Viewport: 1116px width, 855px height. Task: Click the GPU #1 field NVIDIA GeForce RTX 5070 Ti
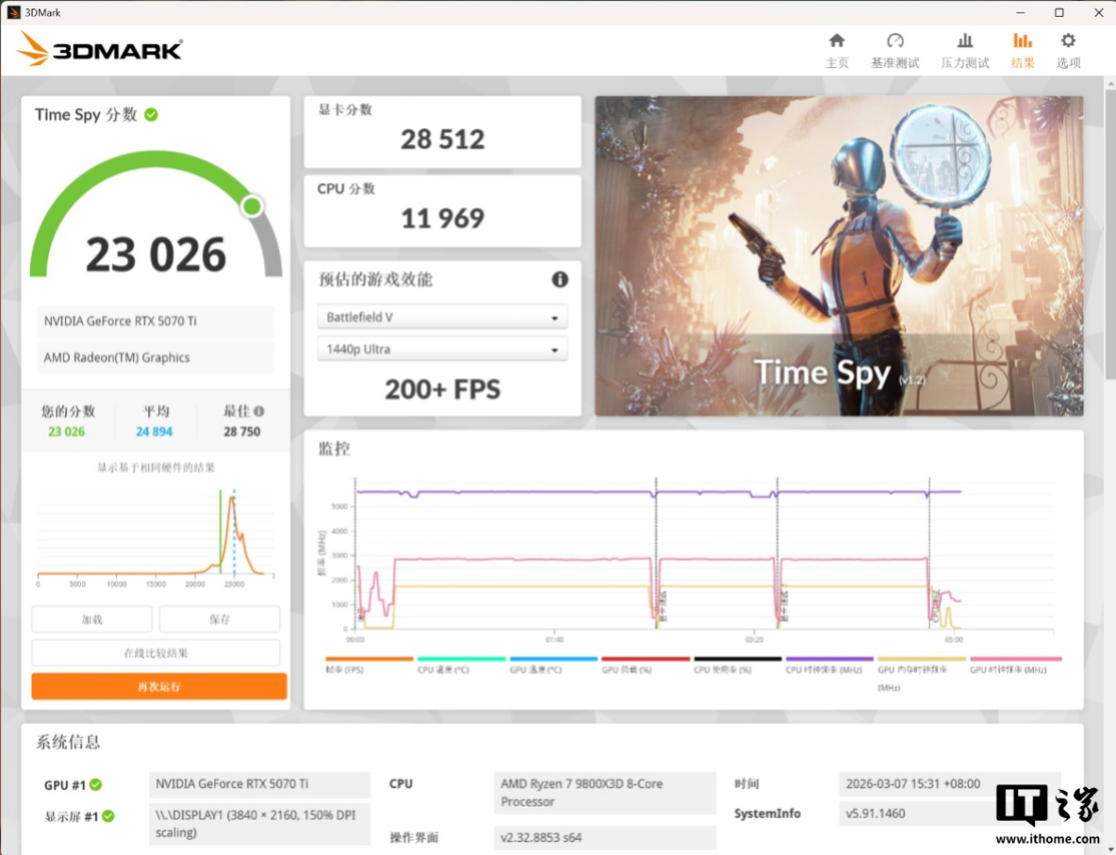click(259, 783)
